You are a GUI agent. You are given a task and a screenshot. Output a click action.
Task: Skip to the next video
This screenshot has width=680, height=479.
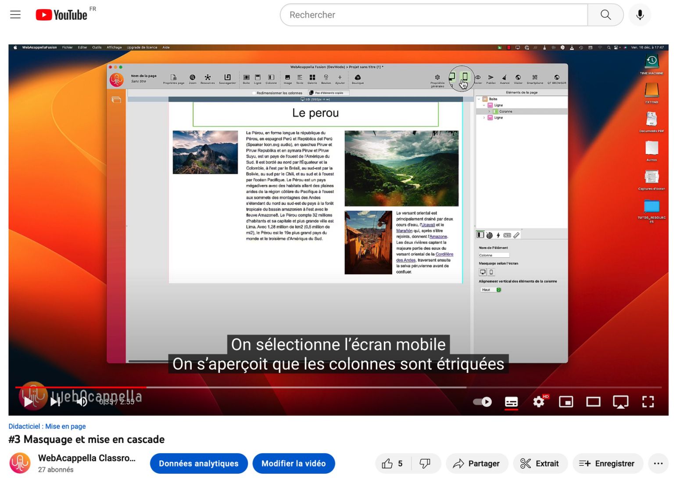click(x=55, y=401)
